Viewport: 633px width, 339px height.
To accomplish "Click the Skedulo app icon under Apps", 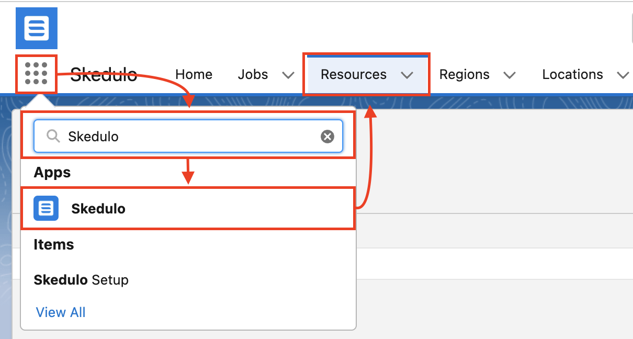I will click(46, 208).
